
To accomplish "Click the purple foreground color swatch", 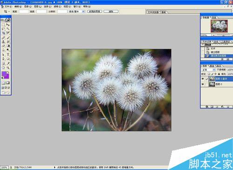I will coord(4,74).
